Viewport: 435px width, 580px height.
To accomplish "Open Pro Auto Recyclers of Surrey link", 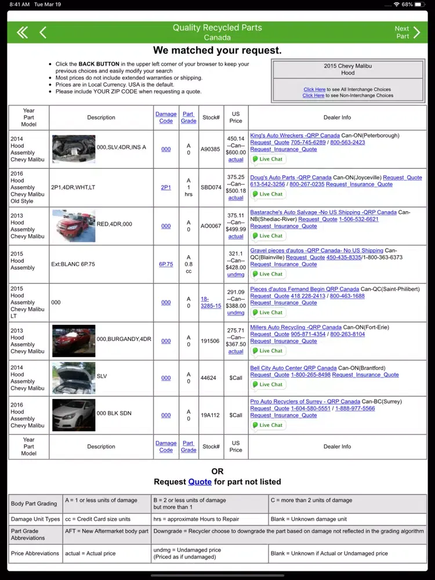I will tap(305, 401).
